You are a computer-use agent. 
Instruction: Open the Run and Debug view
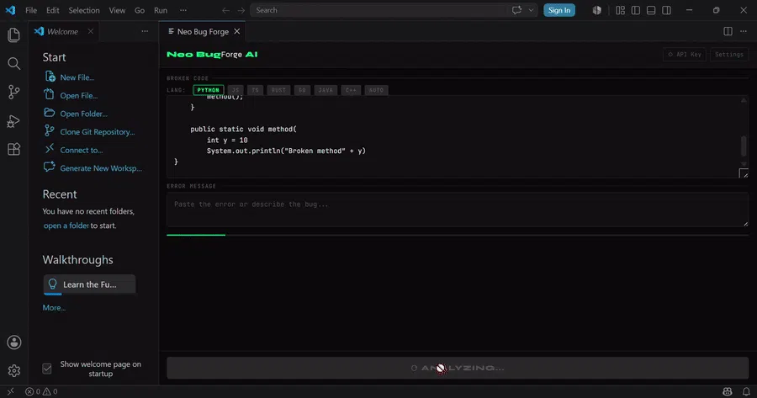click(13, 121)
